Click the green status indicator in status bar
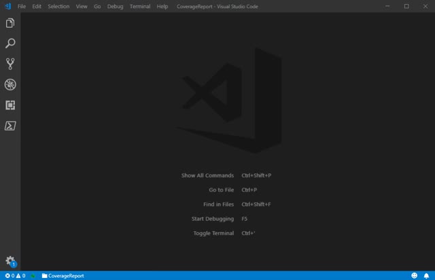Viewport: 435px width, 280px height. click(33, 275)
